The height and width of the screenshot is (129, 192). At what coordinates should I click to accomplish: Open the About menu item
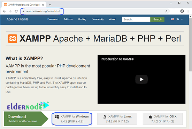pos(112,19)
